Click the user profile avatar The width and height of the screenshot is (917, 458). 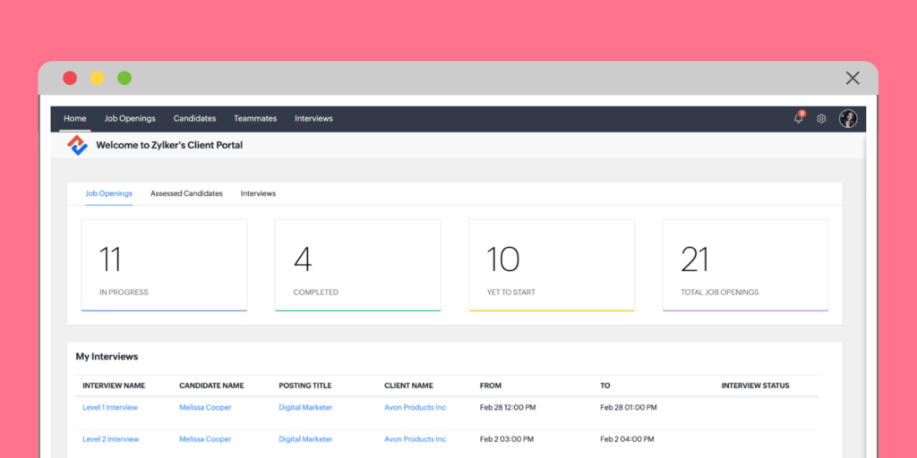coord(847,119)
